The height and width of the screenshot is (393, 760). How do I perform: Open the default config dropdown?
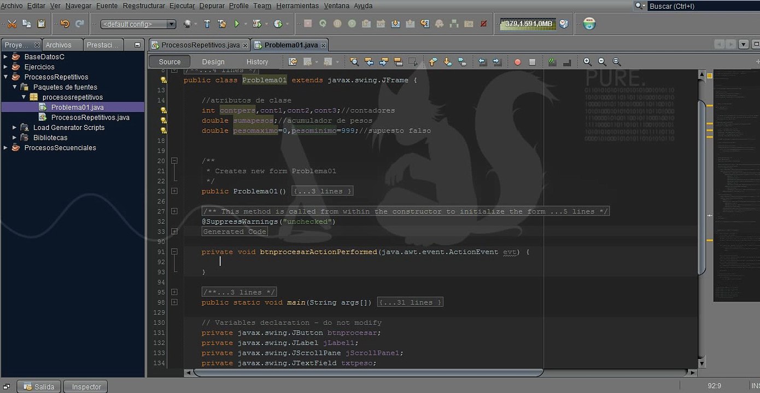[138, 24]
